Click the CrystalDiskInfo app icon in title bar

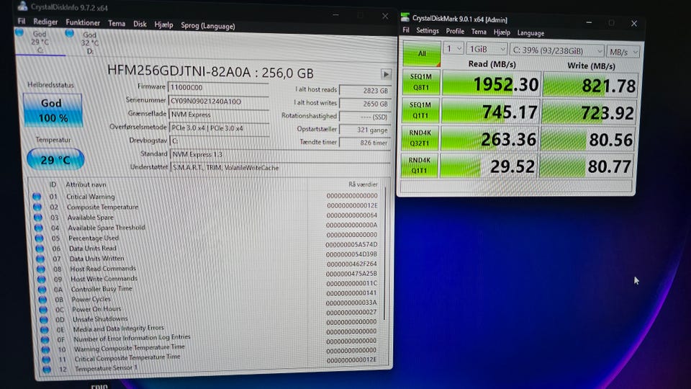[x=22, y=6]
